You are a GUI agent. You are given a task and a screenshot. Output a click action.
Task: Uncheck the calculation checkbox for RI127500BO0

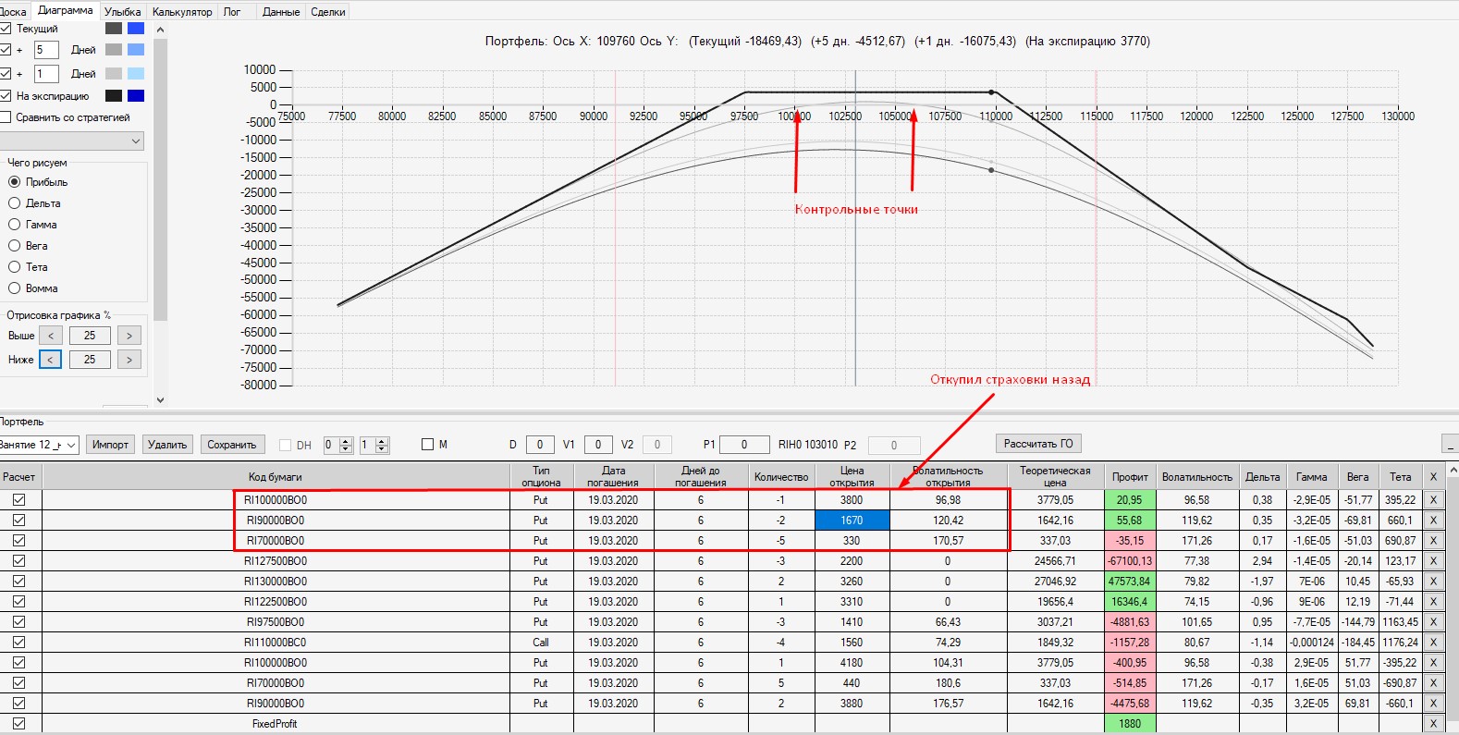[18, 561]
